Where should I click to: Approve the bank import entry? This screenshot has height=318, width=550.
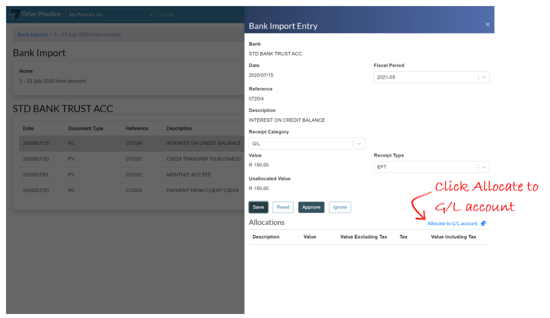click(x=311, y=207)
